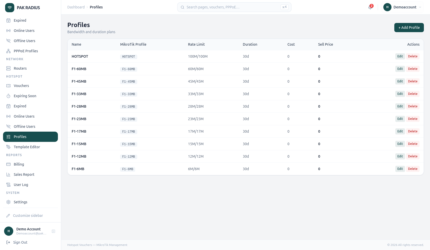
Task: Click the Sign Out arrow icon
Action: click(8, 242)
